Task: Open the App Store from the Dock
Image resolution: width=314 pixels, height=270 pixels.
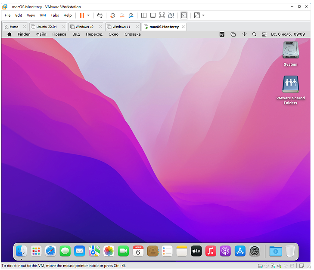Action: click(240, 251)
